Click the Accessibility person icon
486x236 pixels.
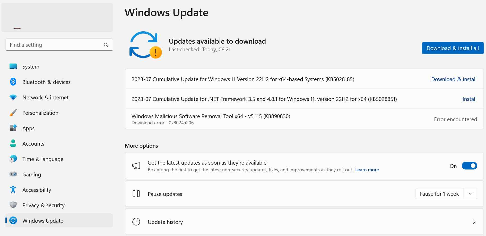pyautogui.click(x=13, y=190)
